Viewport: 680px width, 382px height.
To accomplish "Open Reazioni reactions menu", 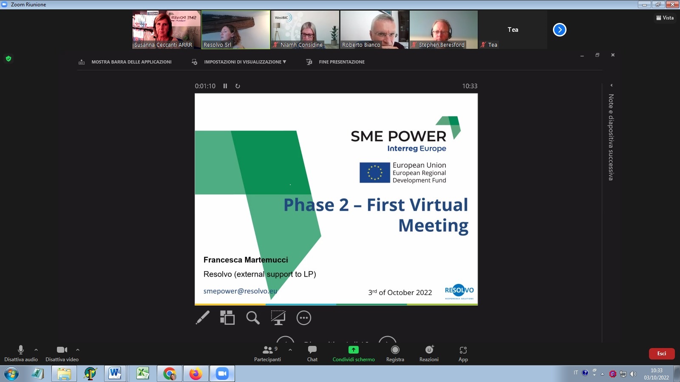I will [429, 353].
